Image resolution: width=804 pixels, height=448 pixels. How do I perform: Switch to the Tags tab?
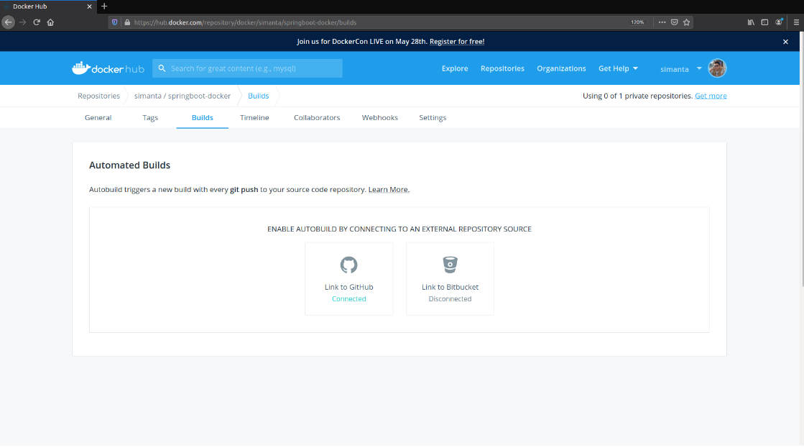pos(150,117)
